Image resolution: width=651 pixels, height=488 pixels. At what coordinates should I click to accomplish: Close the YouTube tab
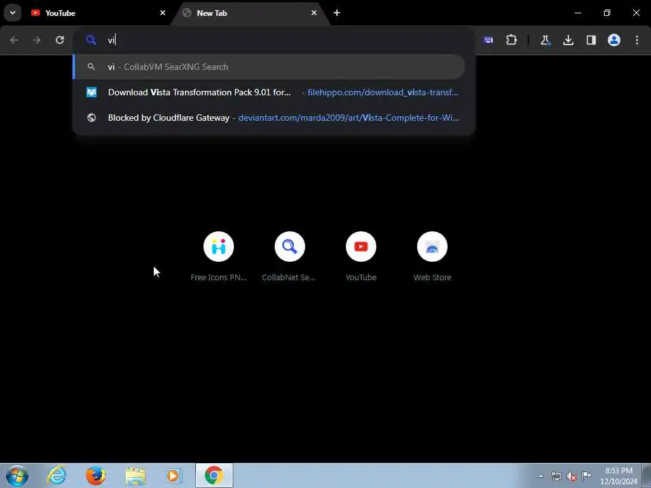(163, 13)
